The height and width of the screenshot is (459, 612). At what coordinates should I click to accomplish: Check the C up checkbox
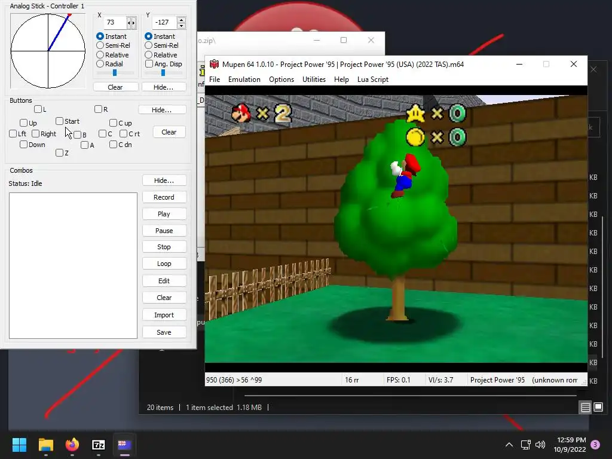pos(113,123)
